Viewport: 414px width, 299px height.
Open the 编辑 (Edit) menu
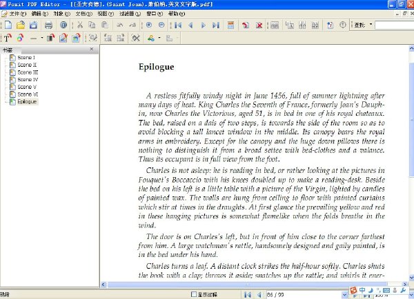tap(39, 14)
